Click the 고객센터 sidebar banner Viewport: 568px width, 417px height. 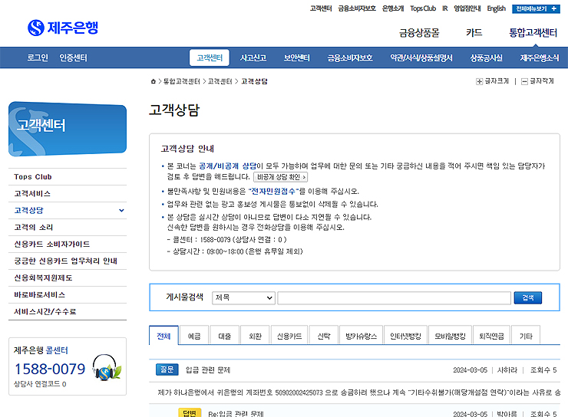68,129
